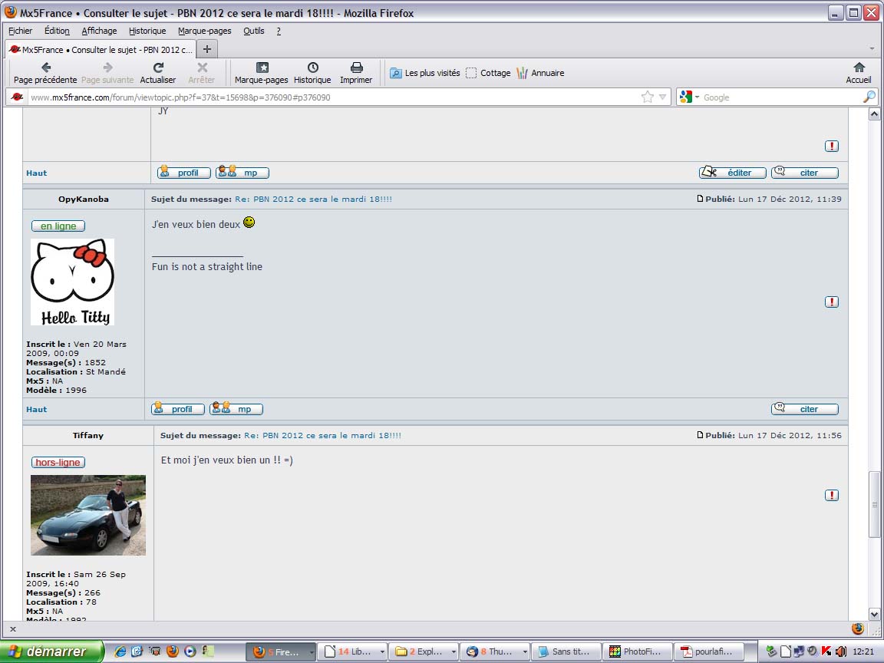
Task: Open the Outils menu
Action: coord(254,31)
